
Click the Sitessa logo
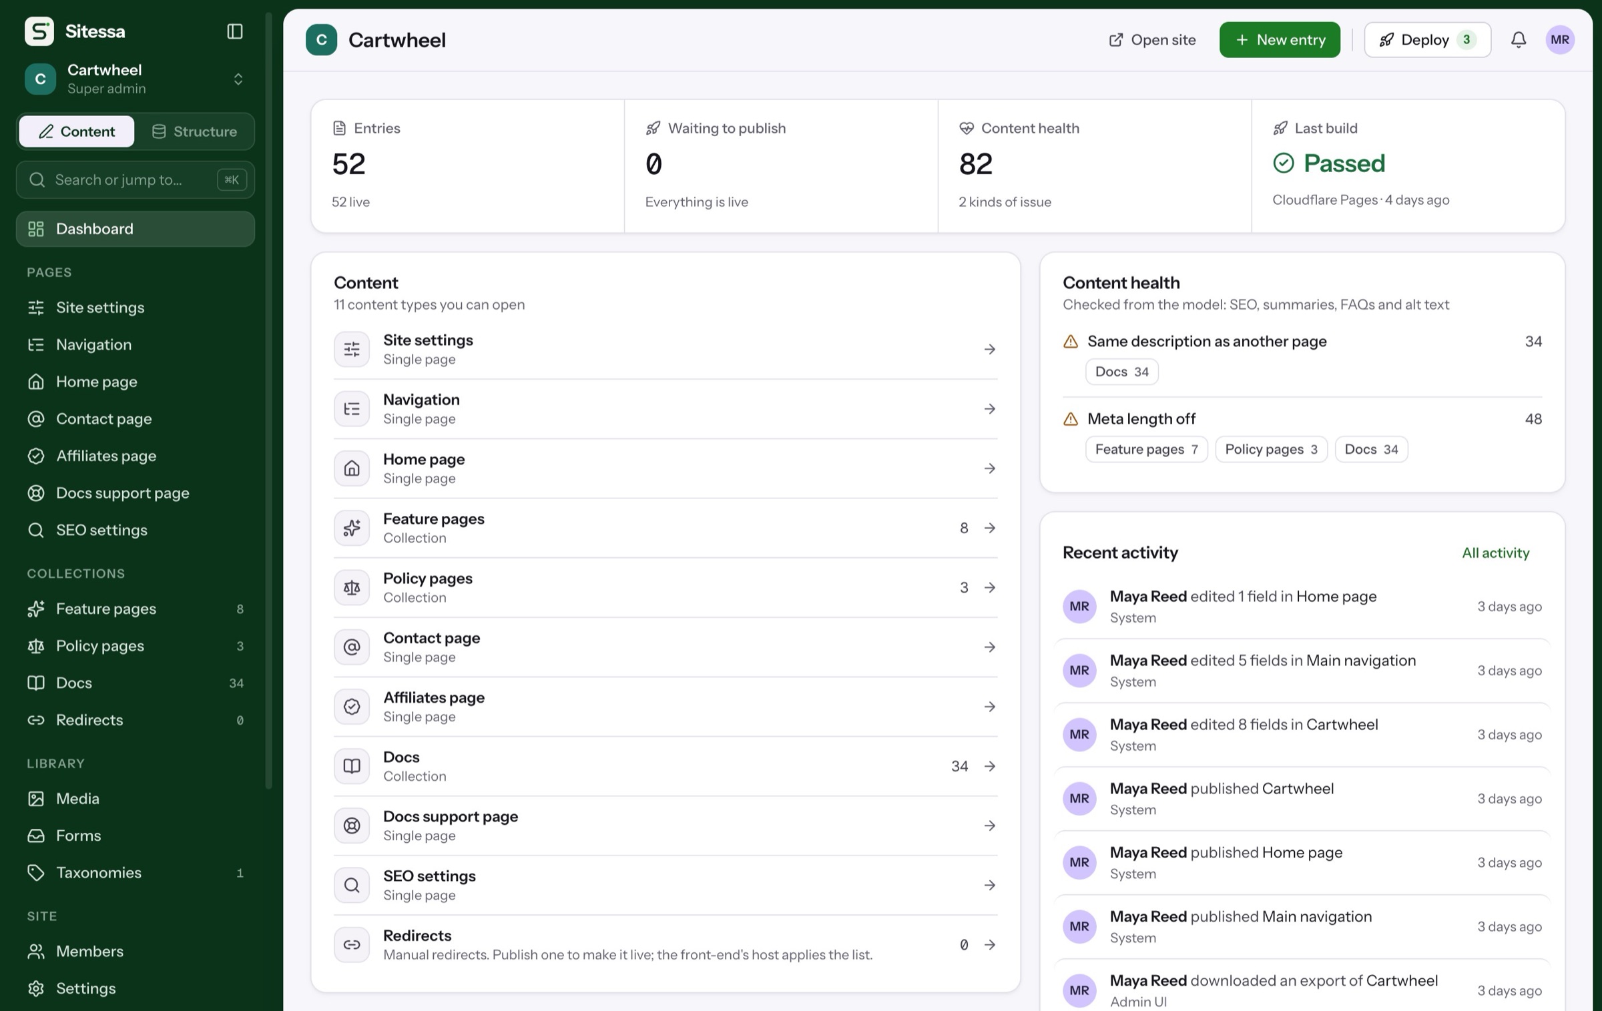[39, 31]
